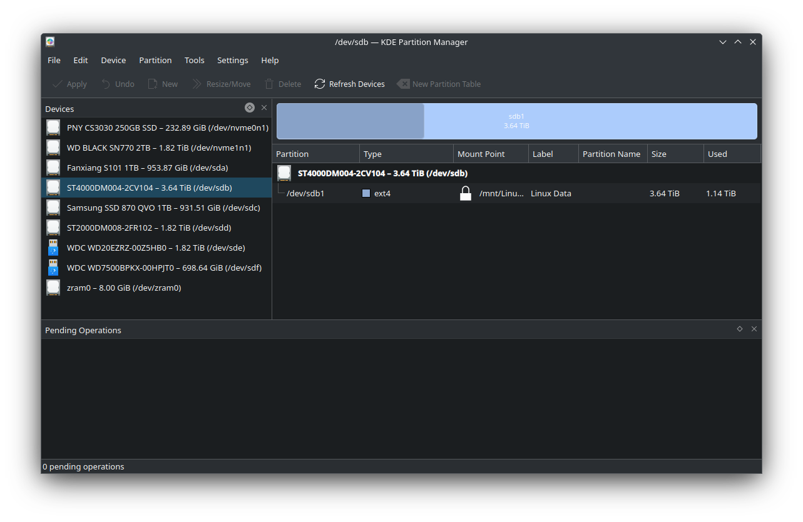Screen dimensions: 803x522
Task: Close the Devices panel
Action: tap(264, 108)
